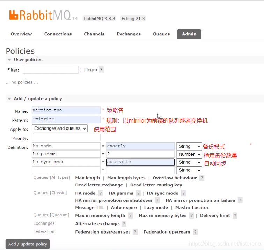The image size is (264, 250).
Task: Switch to the Exchanges tab
Action: pos(129,34)
